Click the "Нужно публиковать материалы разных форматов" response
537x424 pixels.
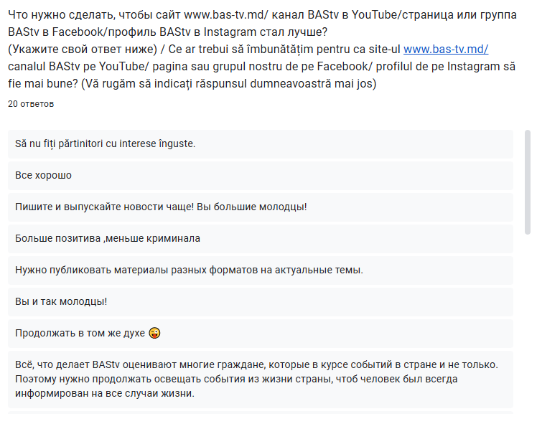(x=190, y=270)
